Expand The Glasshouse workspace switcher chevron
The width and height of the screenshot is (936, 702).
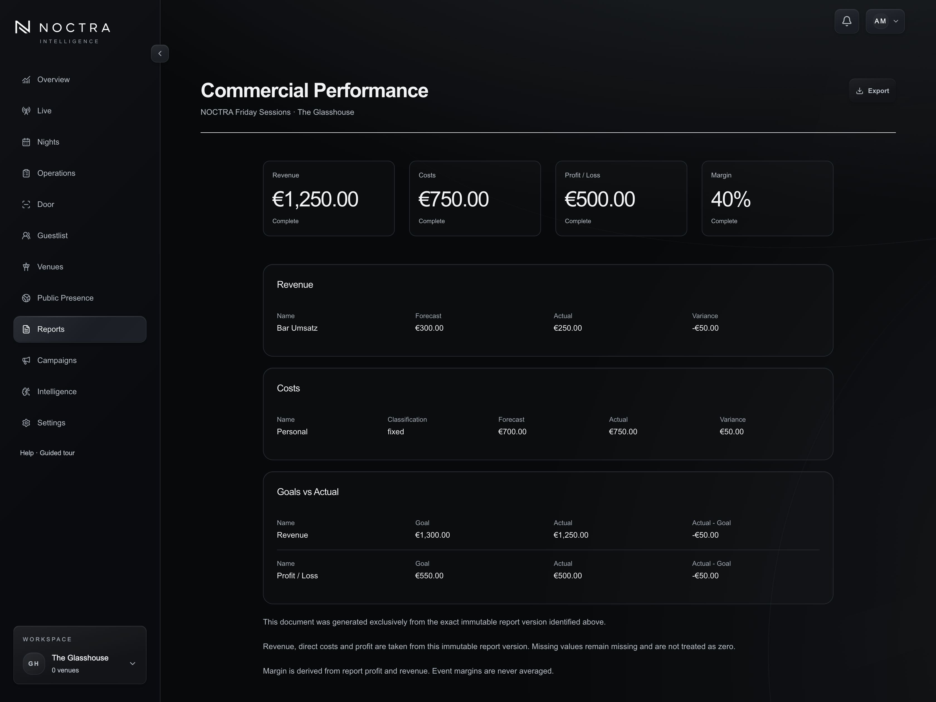(132, 664)
